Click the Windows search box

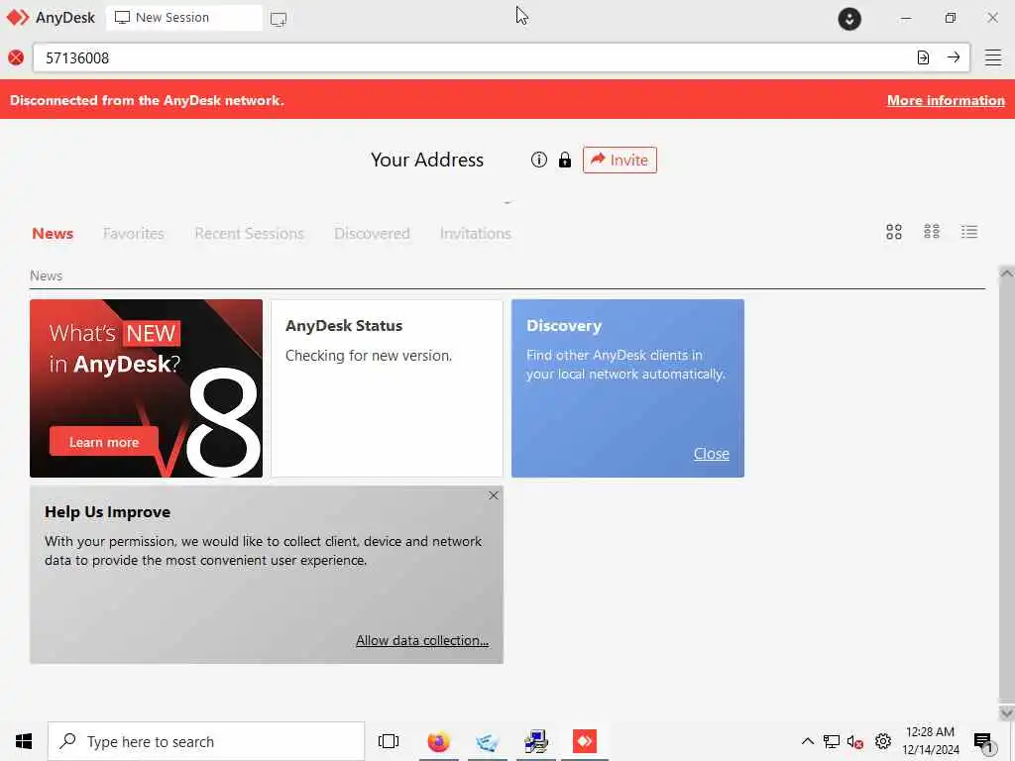[206, 741]
